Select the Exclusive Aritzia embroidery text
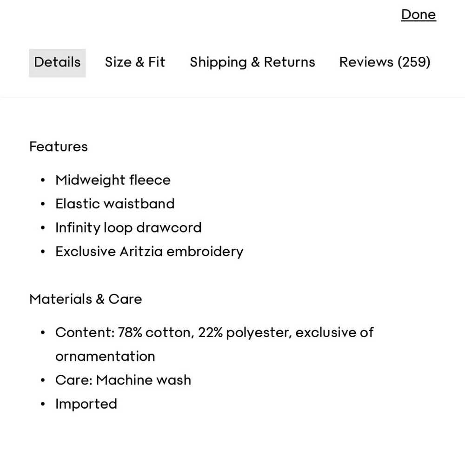Screen dimensions: 465x465 point(149,252)
